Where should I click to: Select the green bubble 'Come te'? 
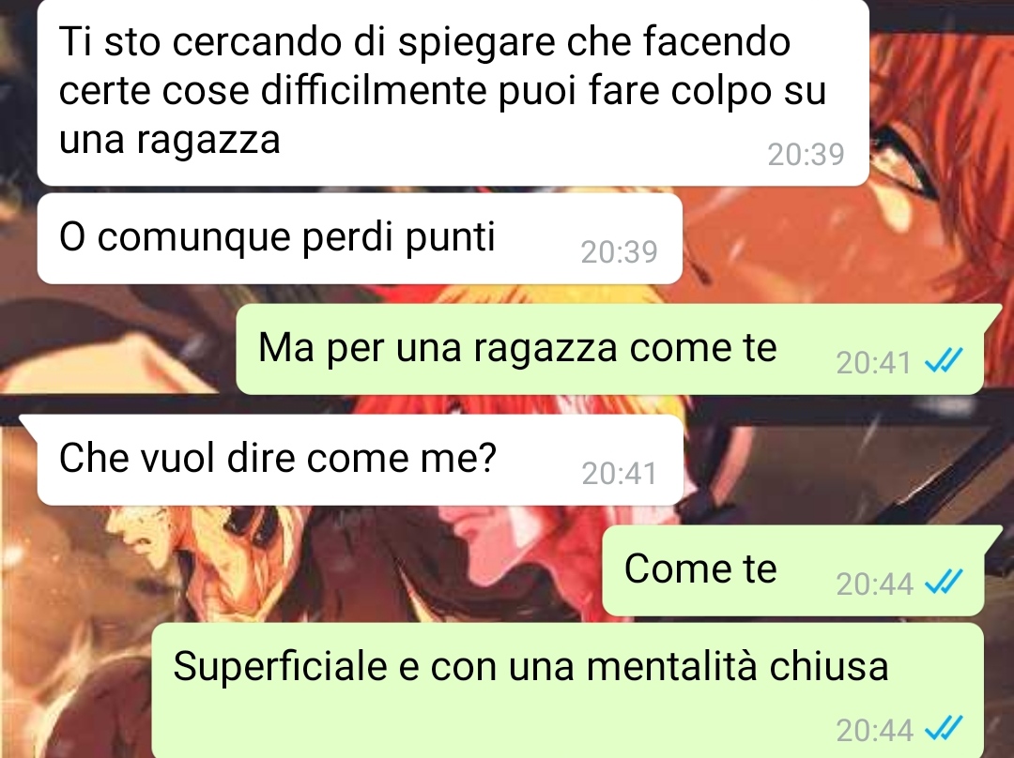pyautogui.click(x=793, y=570)
